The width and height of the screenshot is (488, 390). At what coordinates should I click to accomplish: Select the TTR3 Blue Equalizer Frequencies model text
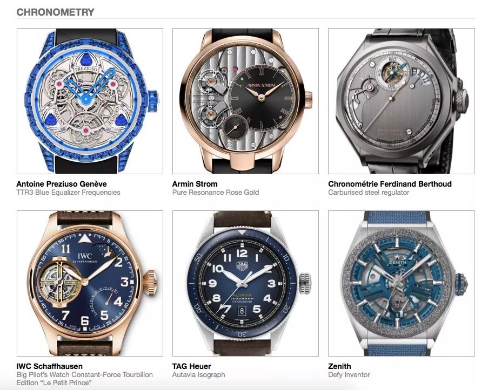point(68,193)
